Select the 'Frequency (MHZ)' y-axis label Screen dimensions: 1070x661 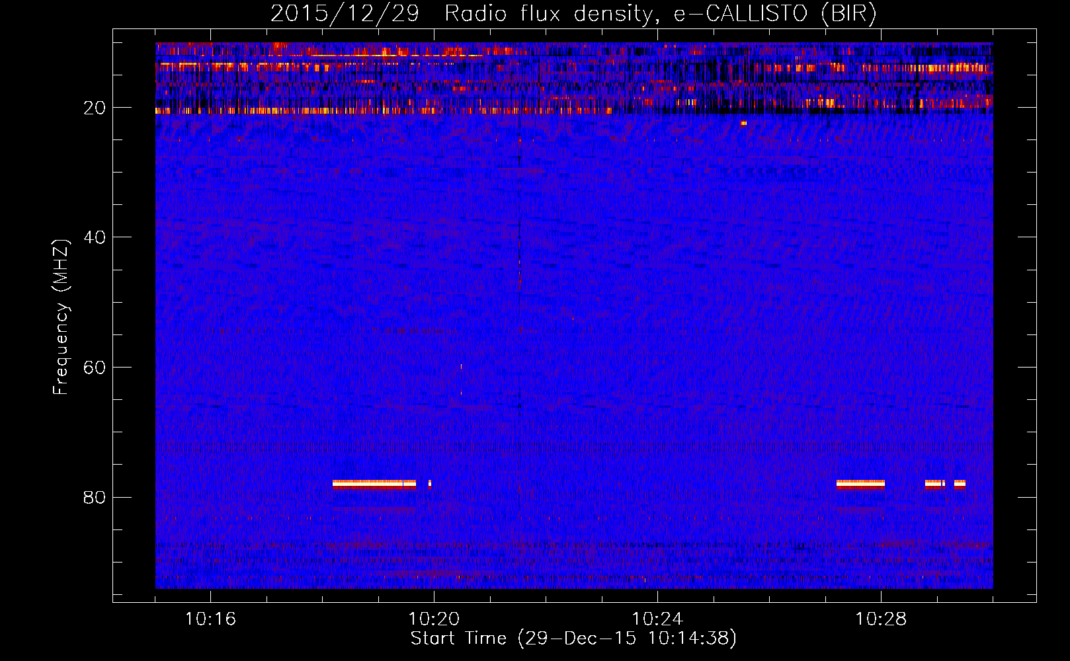60,317
